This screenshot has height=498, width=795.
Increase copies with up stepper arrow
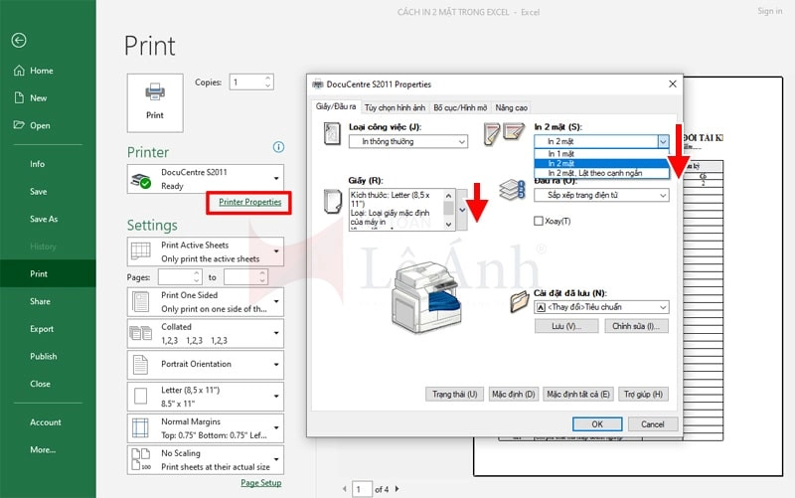click(x=267, y=79)
